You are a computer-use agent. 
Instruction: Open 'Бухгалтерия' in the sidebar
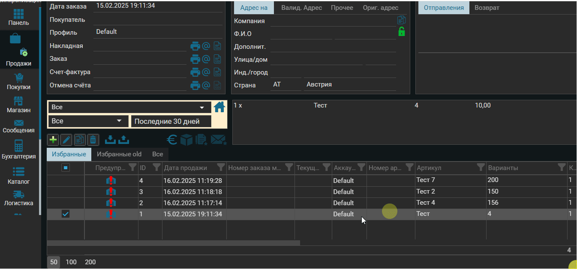click(x=19, y=150)
